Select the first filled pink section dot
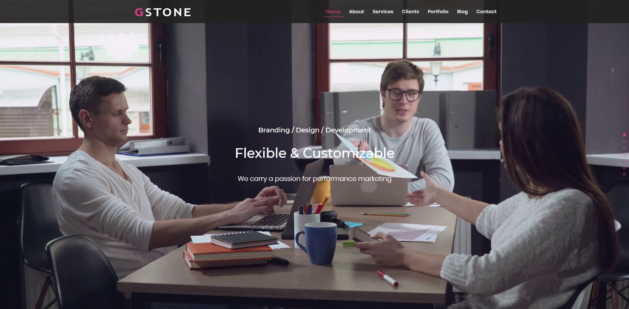 click(624, 135)
